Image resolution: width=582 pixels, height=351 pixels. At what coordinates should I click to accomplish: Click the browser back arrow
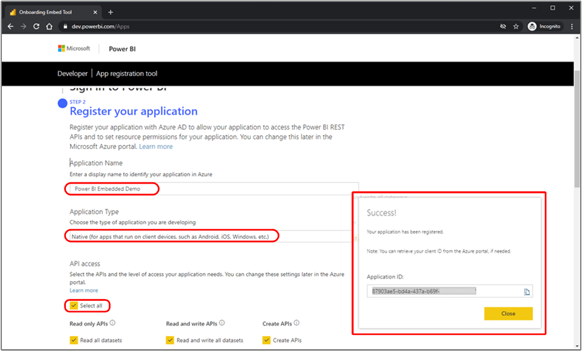pos(11,26)
